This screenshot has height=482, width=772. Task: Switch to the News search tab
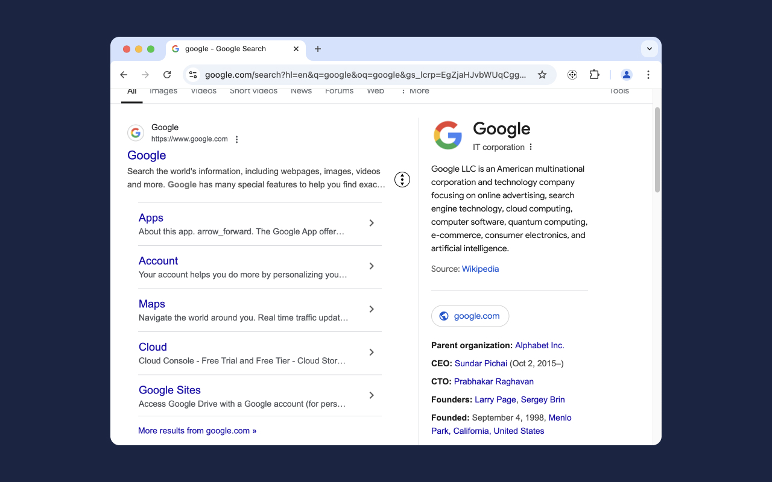[x=301, y=90]
